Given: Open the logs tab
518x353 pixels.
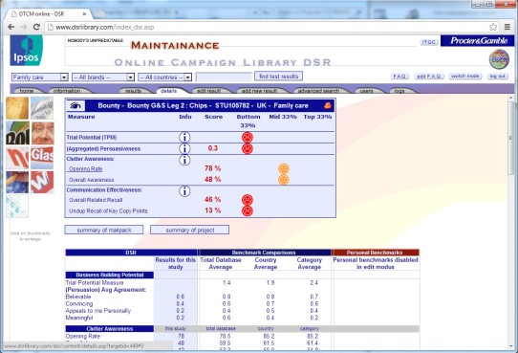Looking at the screenshot, I should (399, 91).
